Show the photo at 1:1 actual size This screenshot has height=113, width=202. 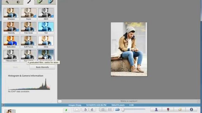click(x=110, y=110)
